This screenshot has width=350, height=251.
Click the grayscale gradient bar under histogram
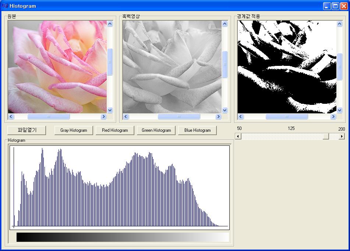point(123,237)
